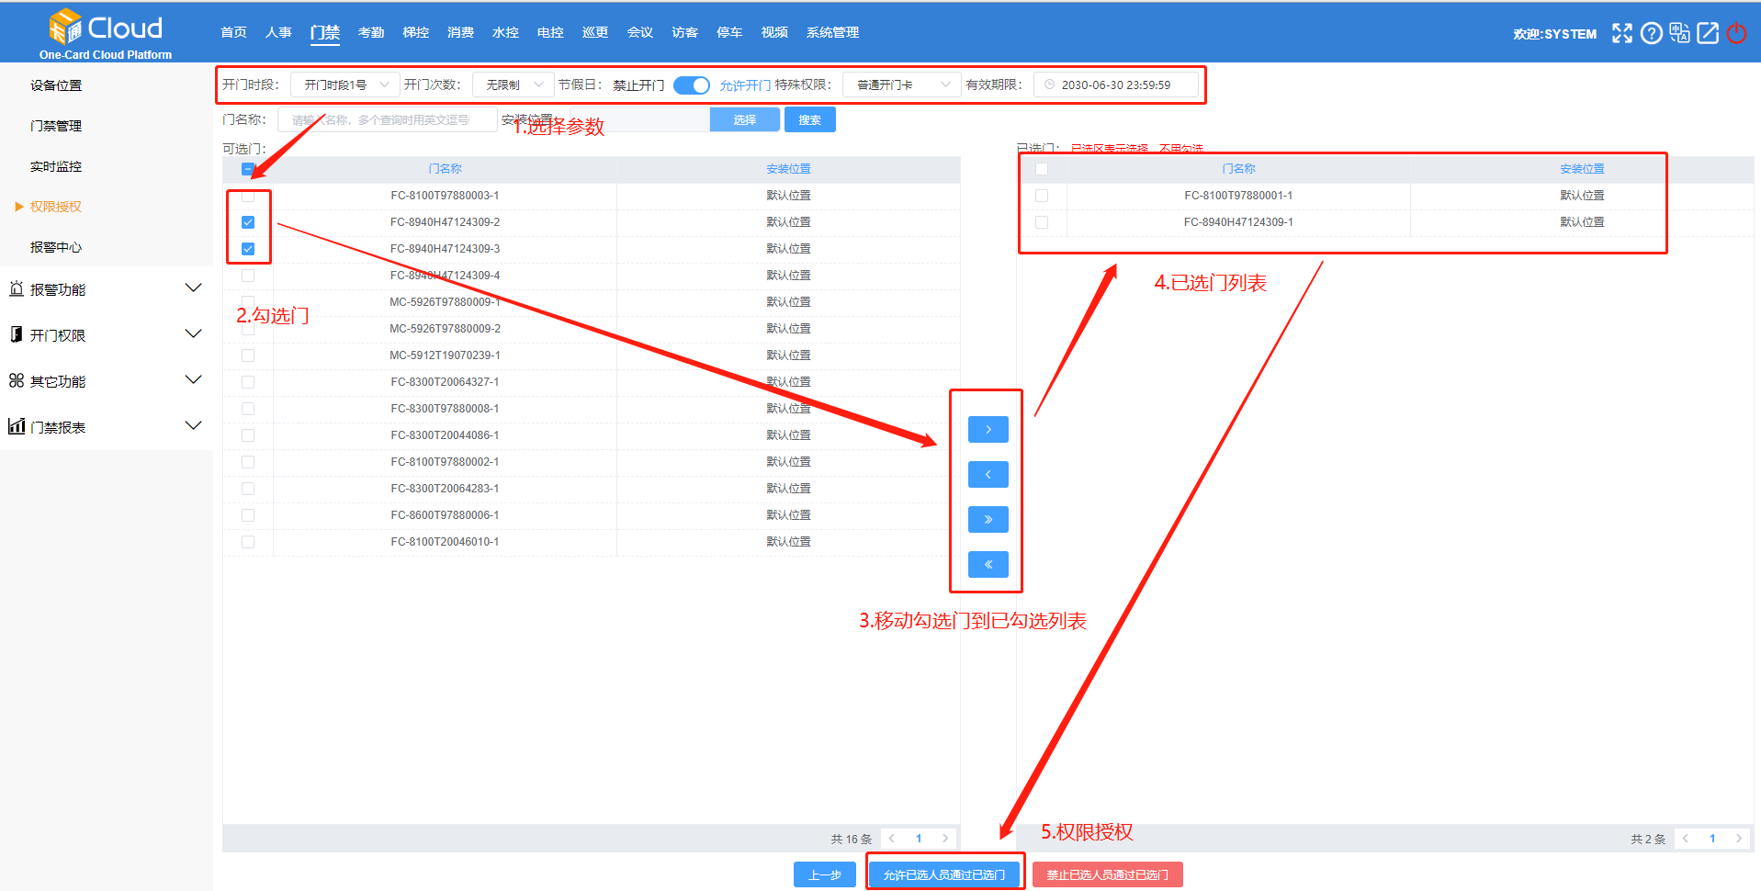
Task: Click the 门名称 search input field
Action: point(386,120)
